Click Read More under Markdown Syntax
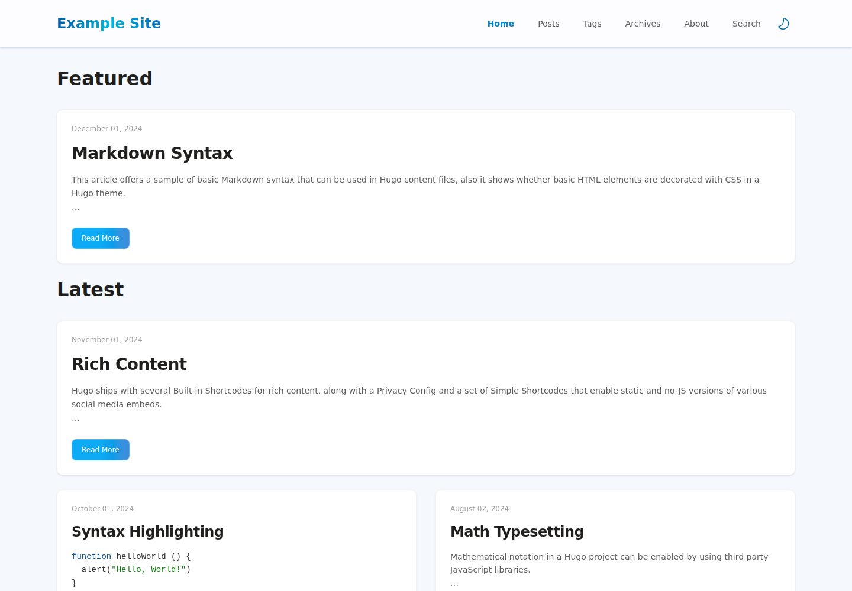This screenshot has height=591, width=852. point(101,238)
